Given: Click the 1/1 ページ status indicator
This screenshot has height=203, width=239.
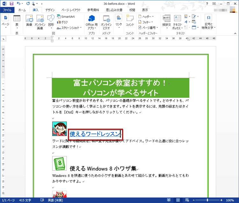Looking at the screenshot, I should (x=9, y=200).
